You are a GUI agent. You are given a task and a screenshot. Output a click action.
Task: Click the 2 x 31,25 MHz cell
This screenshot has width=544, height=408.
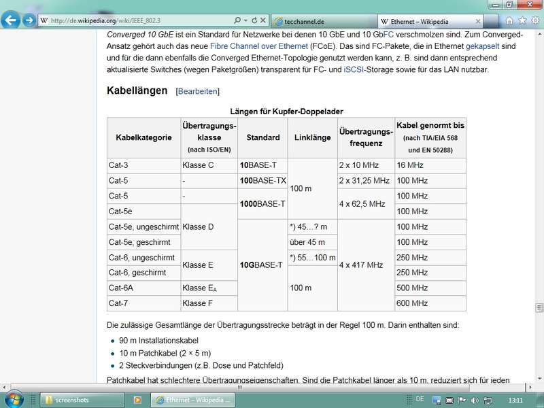pyautogui.click(x=366, y=180)
